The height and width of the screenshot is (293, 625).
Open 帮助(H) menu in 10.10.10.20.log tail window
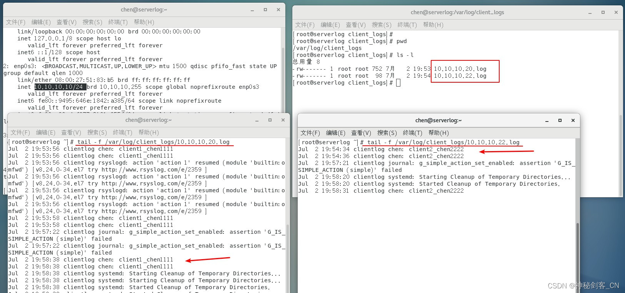(x=148, y=132)
